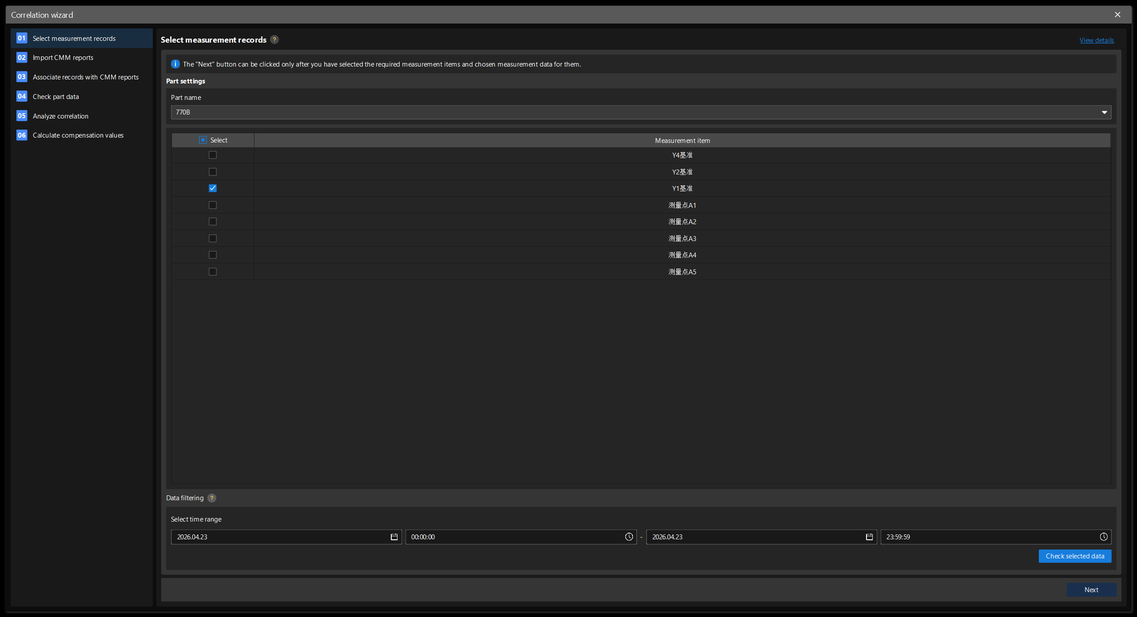Uncheck the Y1基准 measurement item checkbox
Image resolution: width=1137 pixels, height=617 pixels.
point(213,188)
